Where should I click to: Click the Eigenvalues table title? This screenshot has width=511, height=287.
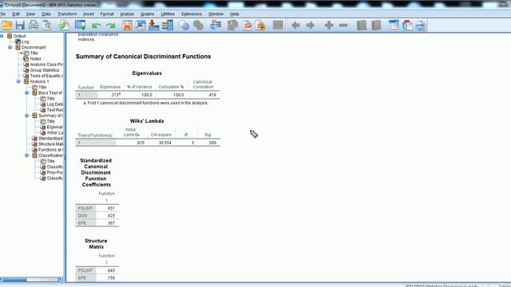[147, 73]
